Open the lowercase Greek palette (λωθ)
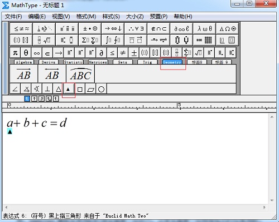This screenshot has width=279, height=222. 204,28
